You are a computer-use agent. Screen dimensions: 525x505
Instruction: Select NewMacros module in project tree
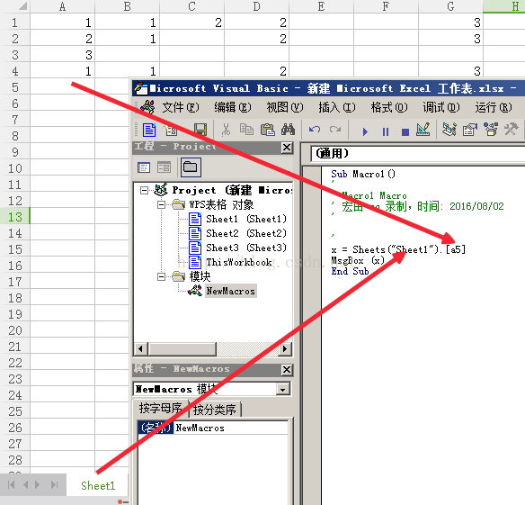point(231,291)
